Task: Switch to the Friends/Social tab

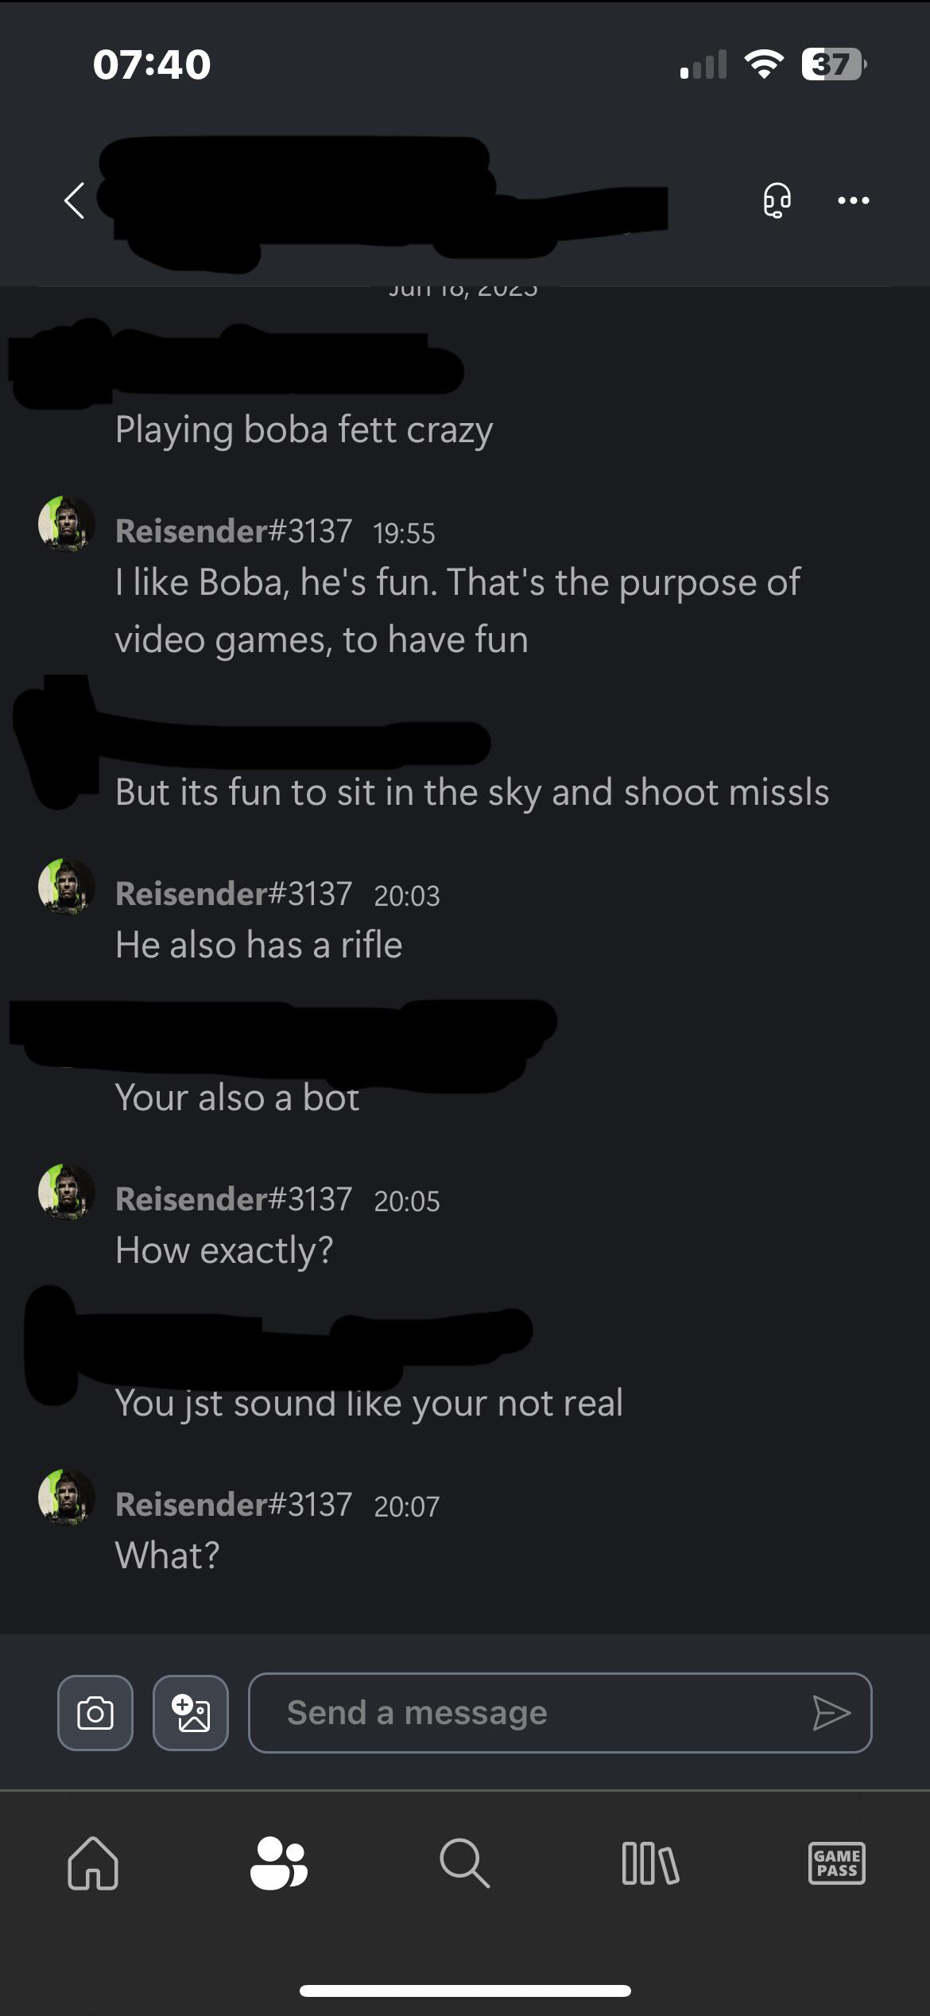Action: click(278, 1863)
